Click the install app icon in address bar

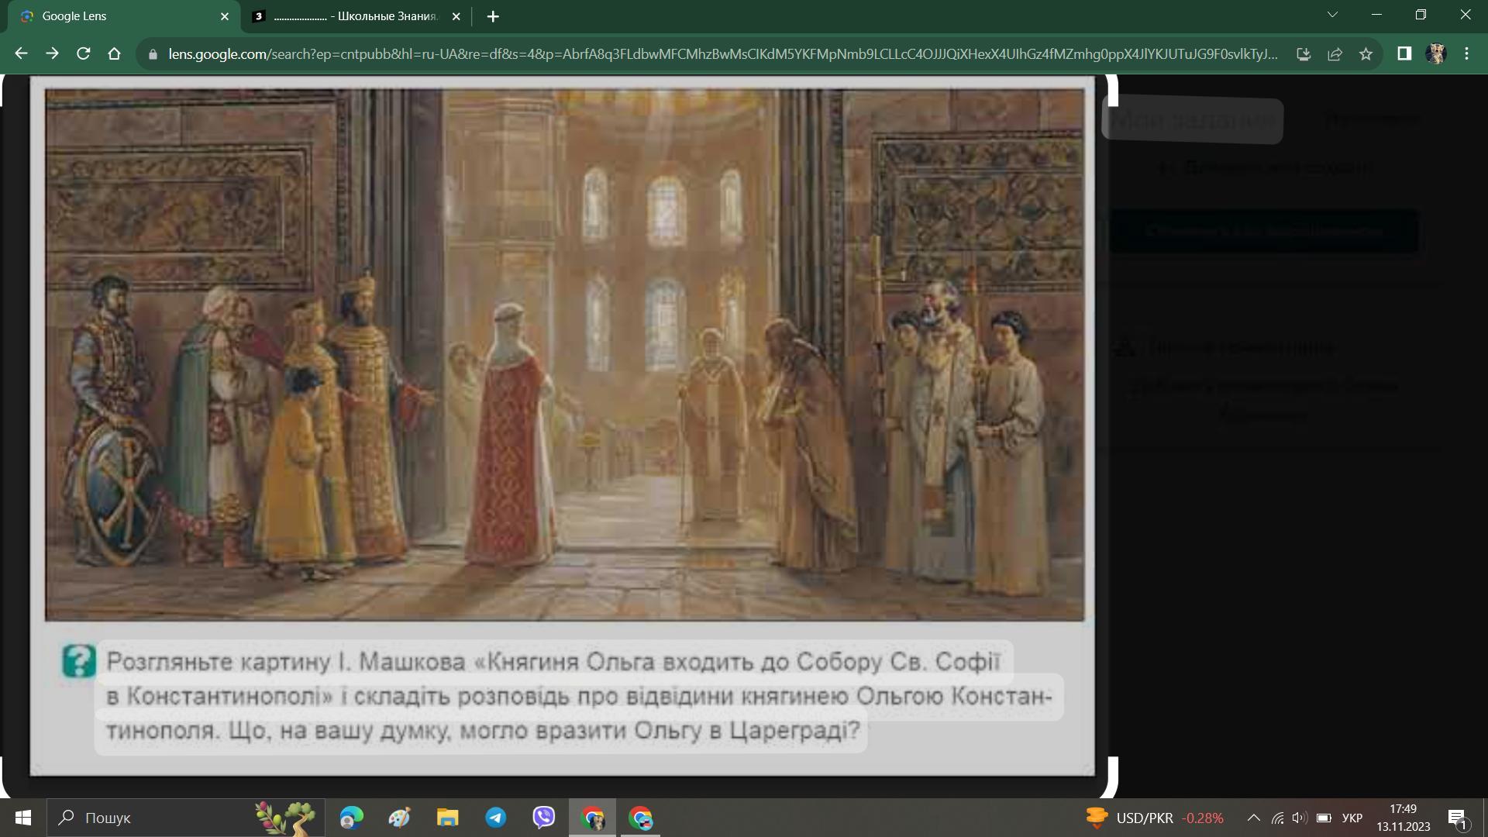point(1304,53)
